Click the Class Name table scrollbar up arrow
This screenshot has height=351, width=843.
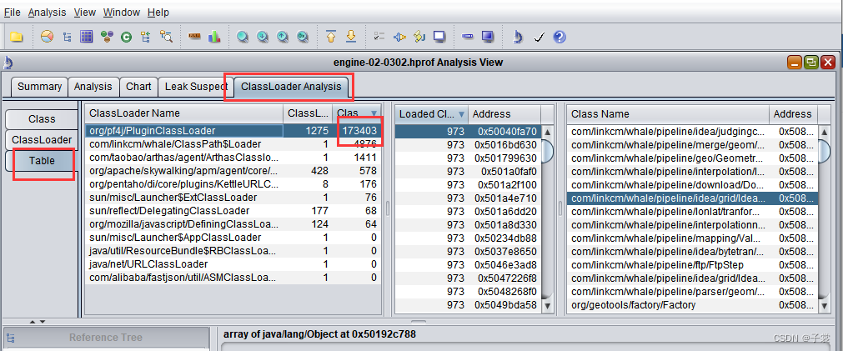click(x=823, y=132)
